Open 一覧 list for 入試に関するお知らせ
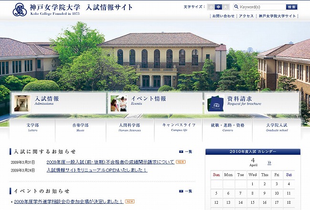Screen dimensions: 310x210 coord(186,152)
